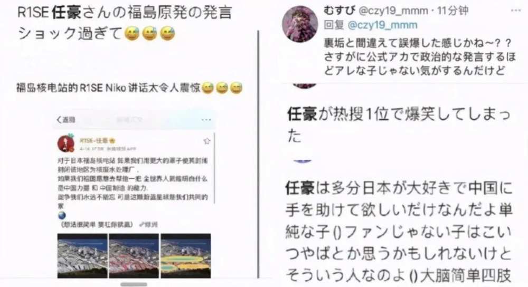Click the location pin tag 郑州

148,224
